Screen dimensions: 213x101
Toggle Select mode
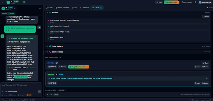(x=5, y=95)
